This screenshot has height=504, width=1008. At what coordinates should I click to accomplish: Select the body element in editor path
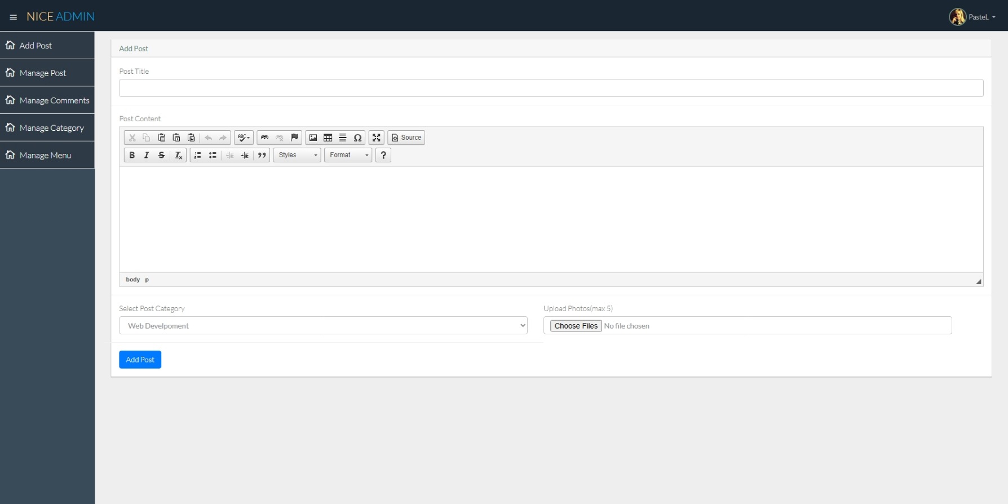133,280
